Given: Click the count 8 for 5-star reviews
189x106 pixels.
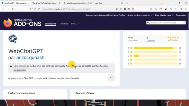Looking at the screenshot, I should [x=180, y=48].
